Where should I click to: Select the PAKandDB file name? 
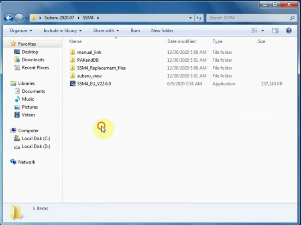coord(88,60)
